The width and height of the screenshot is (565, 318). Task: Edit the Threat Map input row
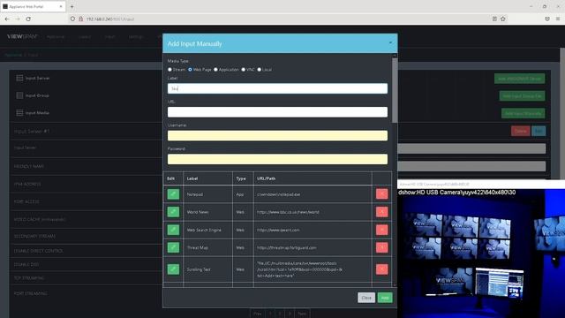[173, 247]
